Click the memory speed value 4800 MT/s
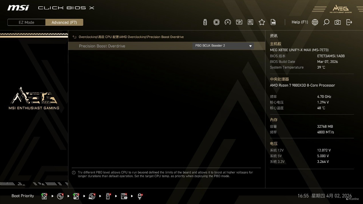 (x=325, y=132)
